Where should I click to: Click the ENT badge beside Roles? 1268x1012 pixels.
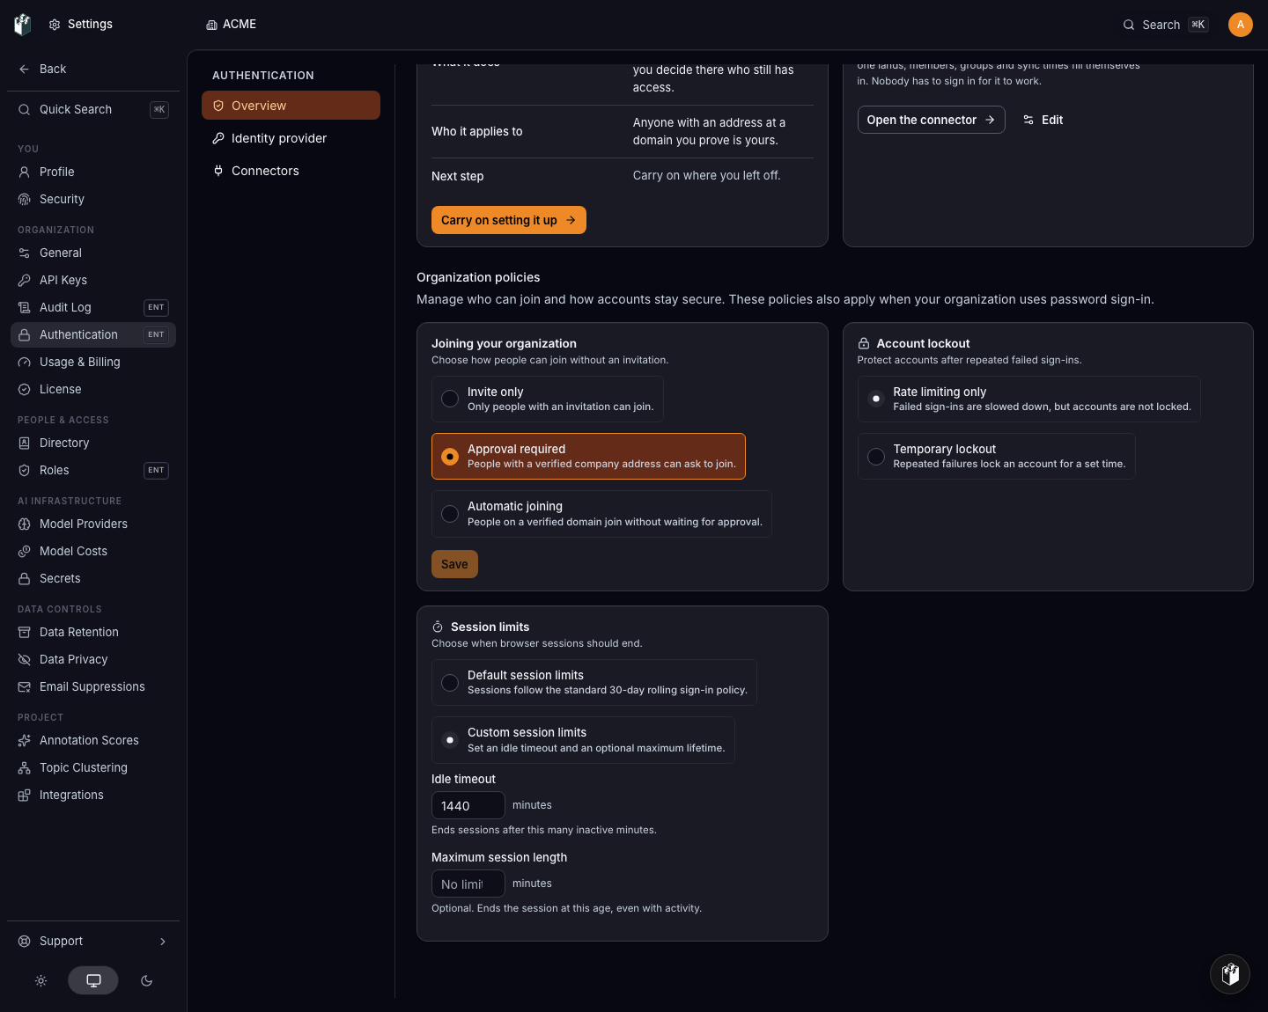click(x=156, y=470)
